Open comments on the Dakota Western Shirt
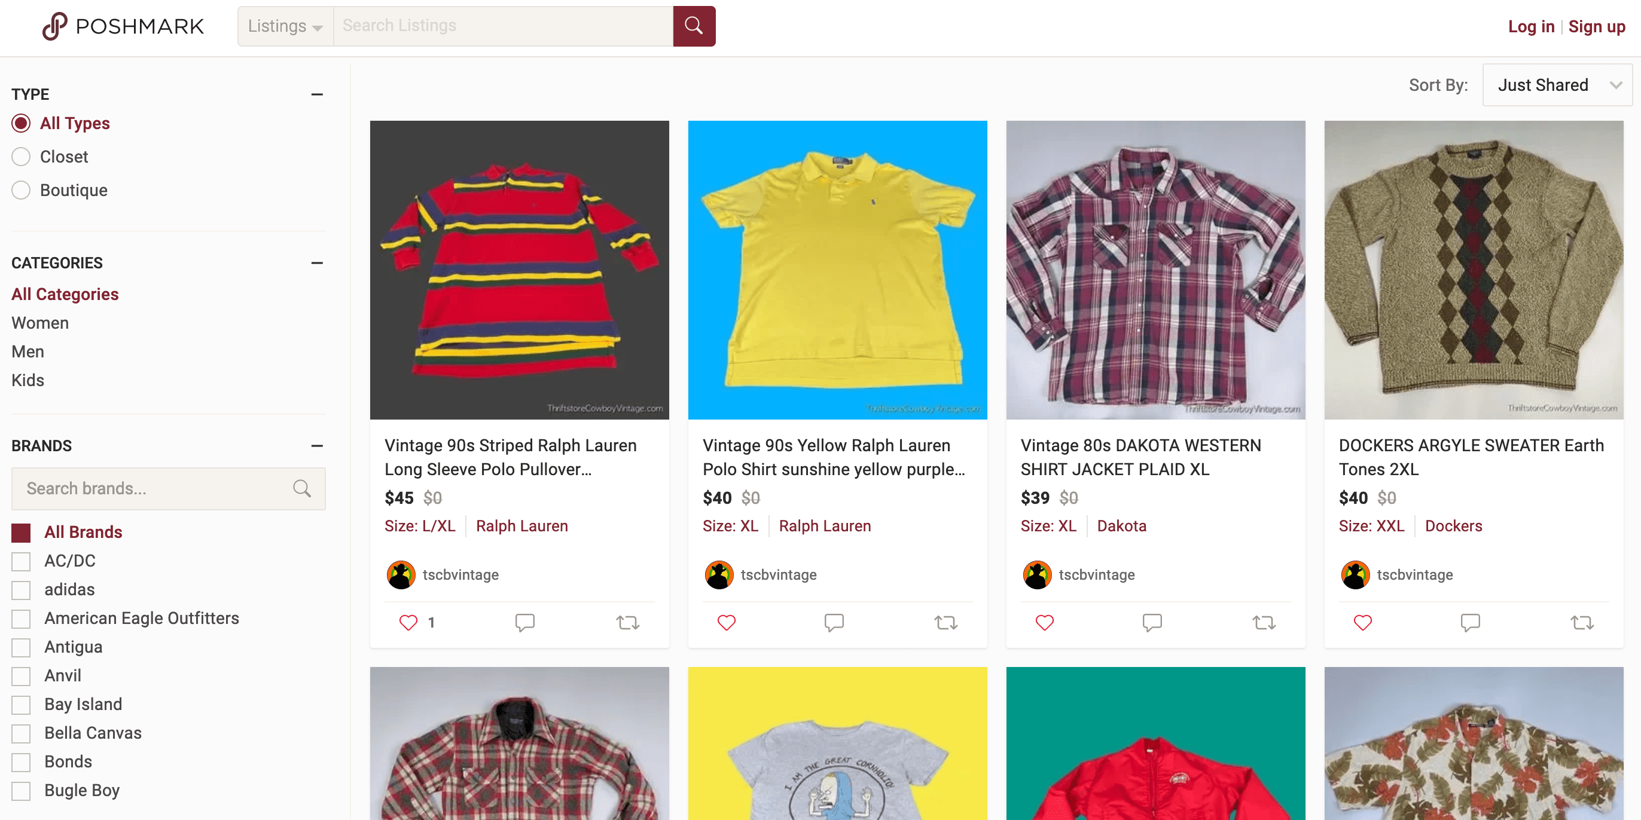Image resolution: width=1641 pixels, height=820 pixels. pyautogui.click(x=1152, y=622)
